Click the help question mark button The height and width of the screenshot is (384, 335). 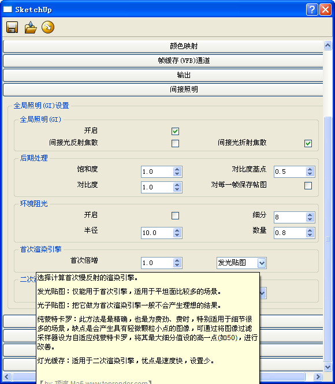pos(312,10)
